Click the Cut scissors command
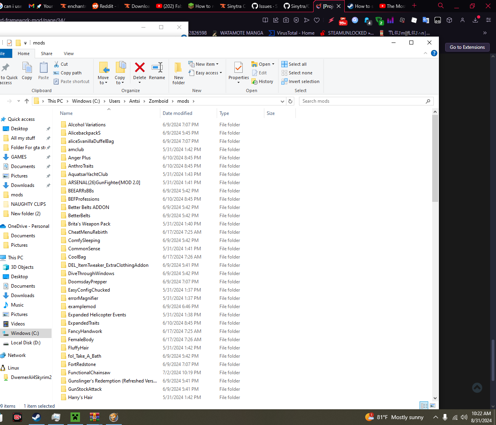496x425 pixels. point(61,64)
